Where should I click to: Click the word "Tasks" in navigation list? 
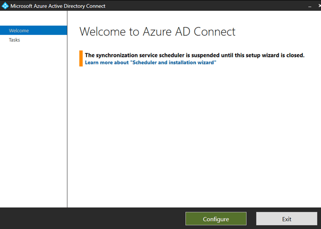pyautogui.click(x=14, y=40)
